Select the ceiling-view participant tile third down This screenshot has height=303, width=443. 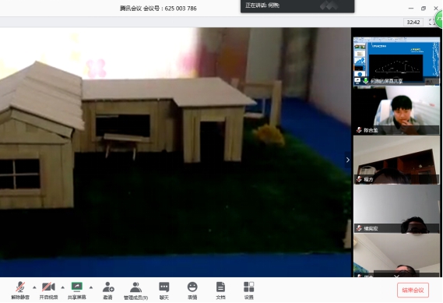click(396, 160)
